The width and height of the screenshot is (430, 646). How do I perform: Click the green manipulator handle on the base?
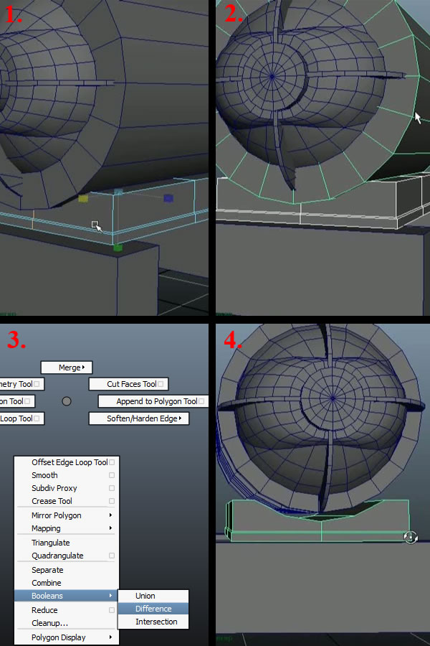[118, 248]
